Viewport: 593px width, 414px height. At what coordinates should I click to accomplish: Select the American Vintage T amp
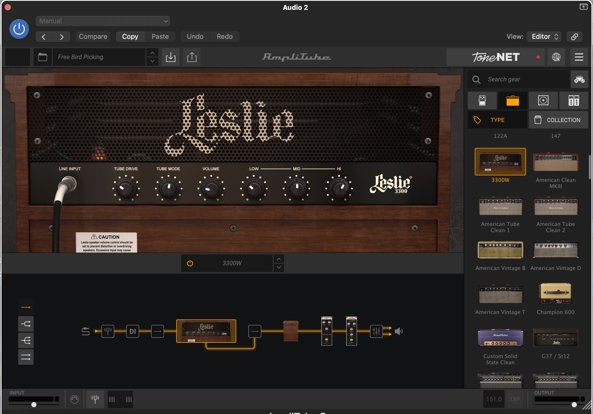[x=500, y=294]
